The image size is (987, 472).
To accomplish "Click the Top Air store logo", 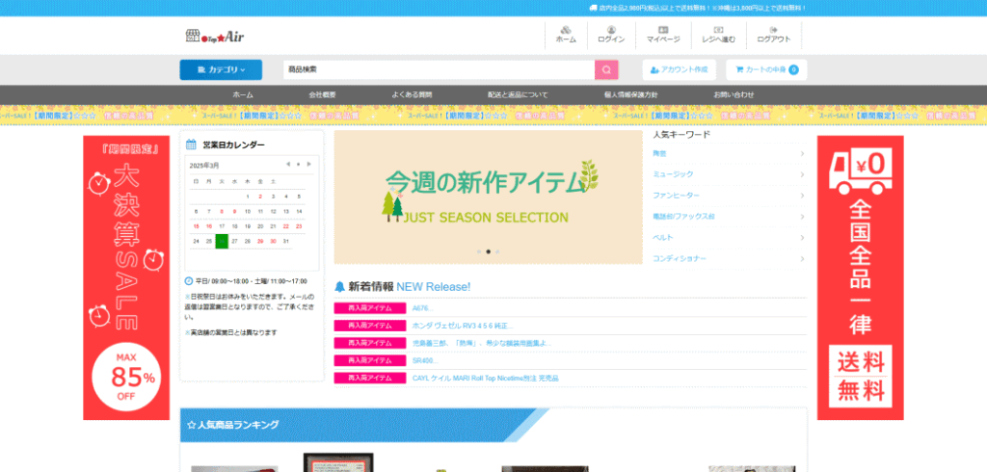I will tap(209, 36).
